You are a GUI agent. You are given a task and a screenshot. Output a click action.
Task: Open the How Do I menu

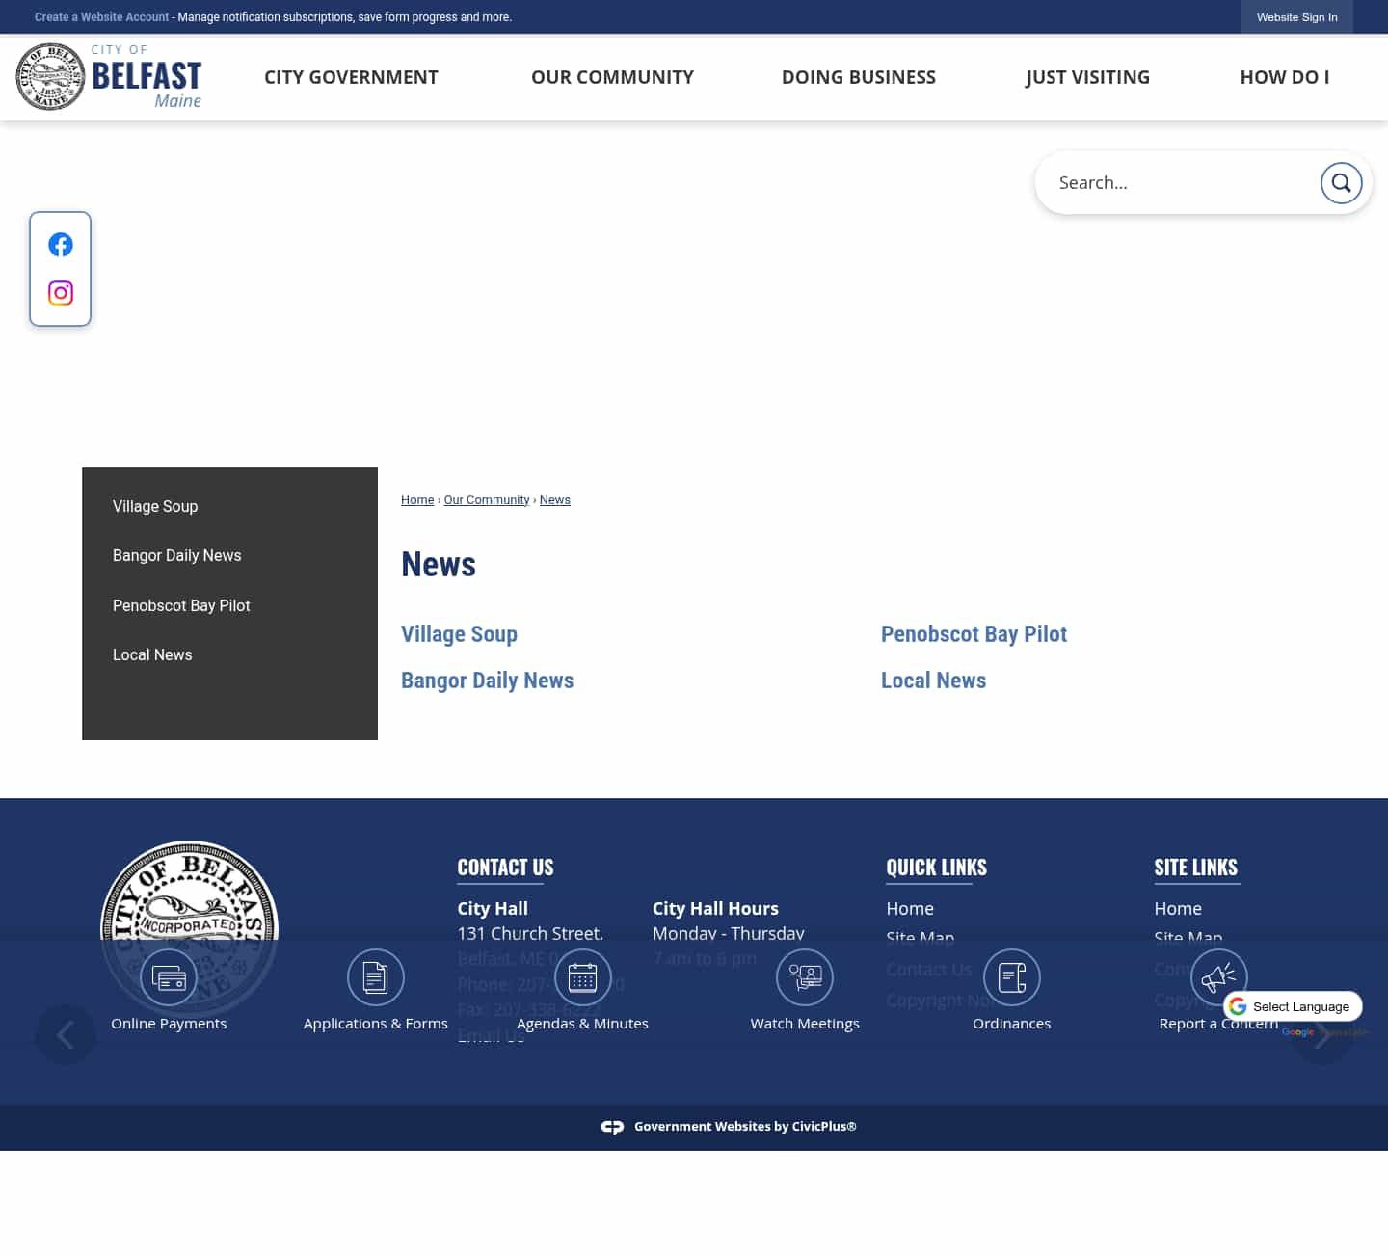[x=1285, y=77]
